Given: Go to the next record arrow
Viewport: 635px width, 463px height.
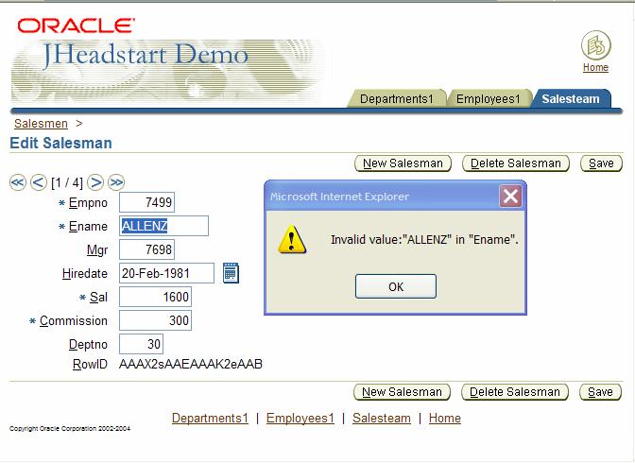Looking at the screenshot, I should [95, 182].
